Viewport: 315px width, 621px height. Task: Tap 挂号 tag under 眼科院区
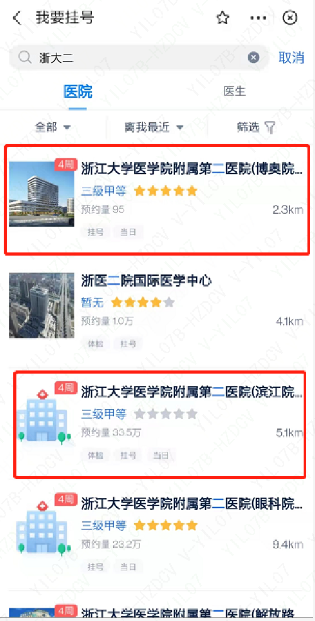tap(94, 566)
